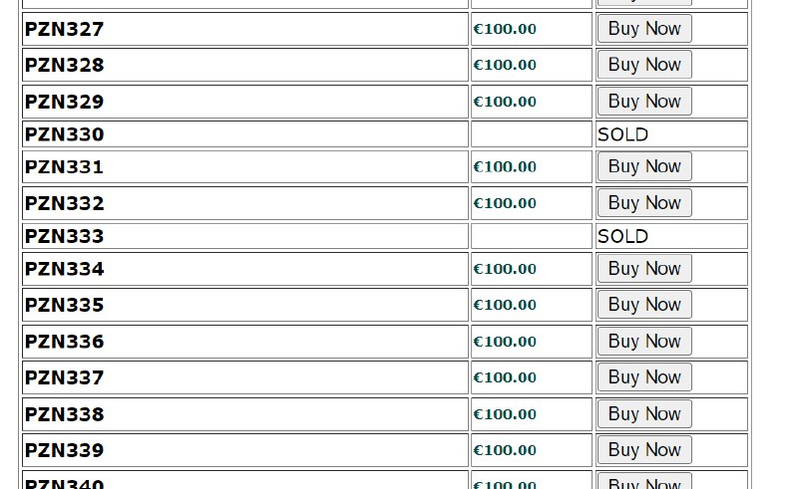This screenshot has height=489, width=798.
Task: Select the €100.00 price for PZN327
Action: tap(505, 29)
